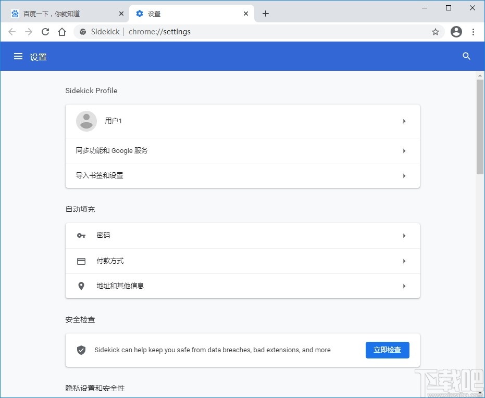
Task: Open the settings hamburger menu
Action: (18, 56)
